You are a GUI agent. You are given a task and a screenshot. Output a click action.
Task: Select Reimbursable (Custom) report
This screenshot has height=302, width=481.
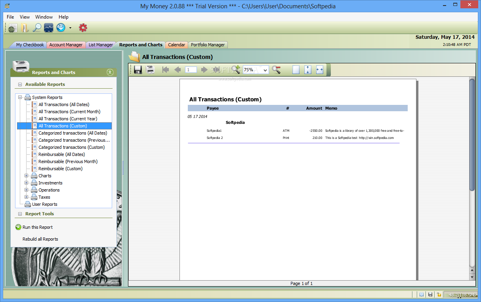click(x=61, y=169)
